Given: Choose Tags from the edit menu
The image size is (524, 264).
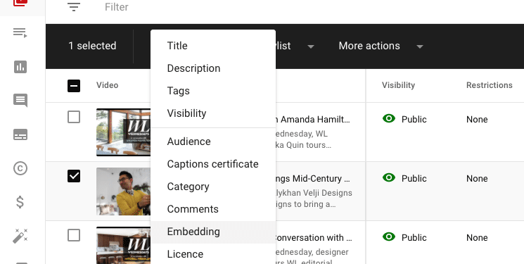Looking at the screenshot, I should [x=213, y=91].
